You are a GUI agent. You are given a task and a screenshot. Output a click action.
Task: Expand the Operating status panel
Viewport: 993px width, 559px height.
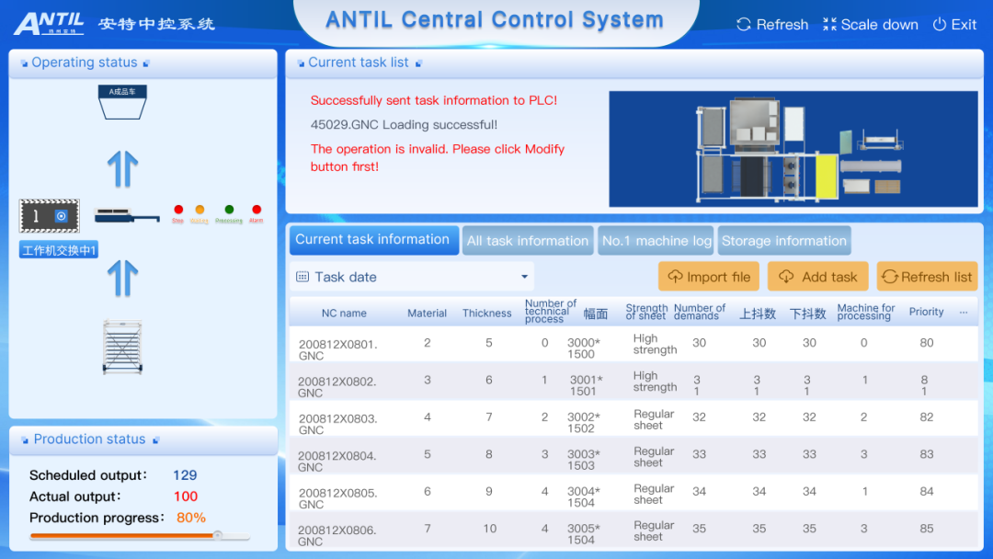point(146,63)
